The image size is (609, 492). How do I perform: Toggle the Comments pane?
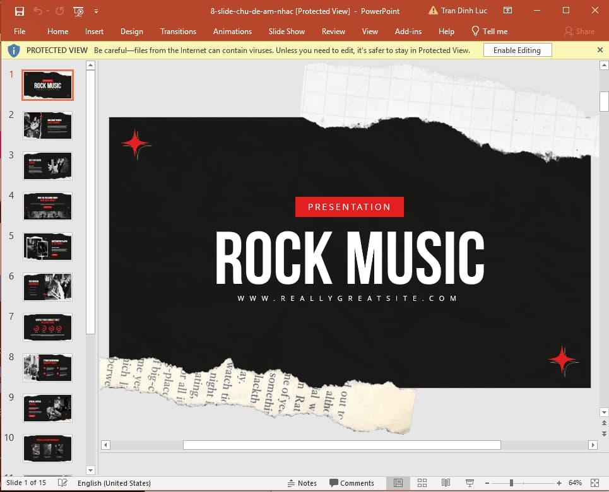tap(352, 483)
